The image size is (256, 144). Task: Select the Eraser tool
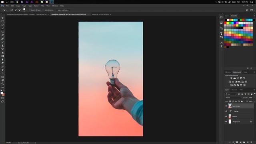pyautogui.click(x=2, y=52)
